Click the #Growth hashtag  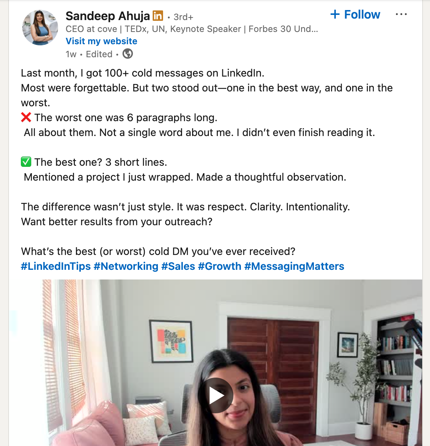coord(220,266)
